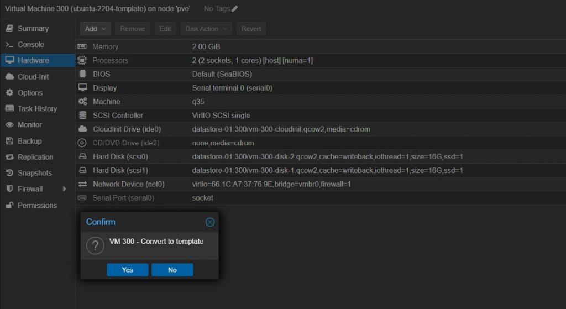Close the Confirm dialog with X icon
Image resolution: width=566 pixels, height=309 pixels.
[x=209, y=222]
